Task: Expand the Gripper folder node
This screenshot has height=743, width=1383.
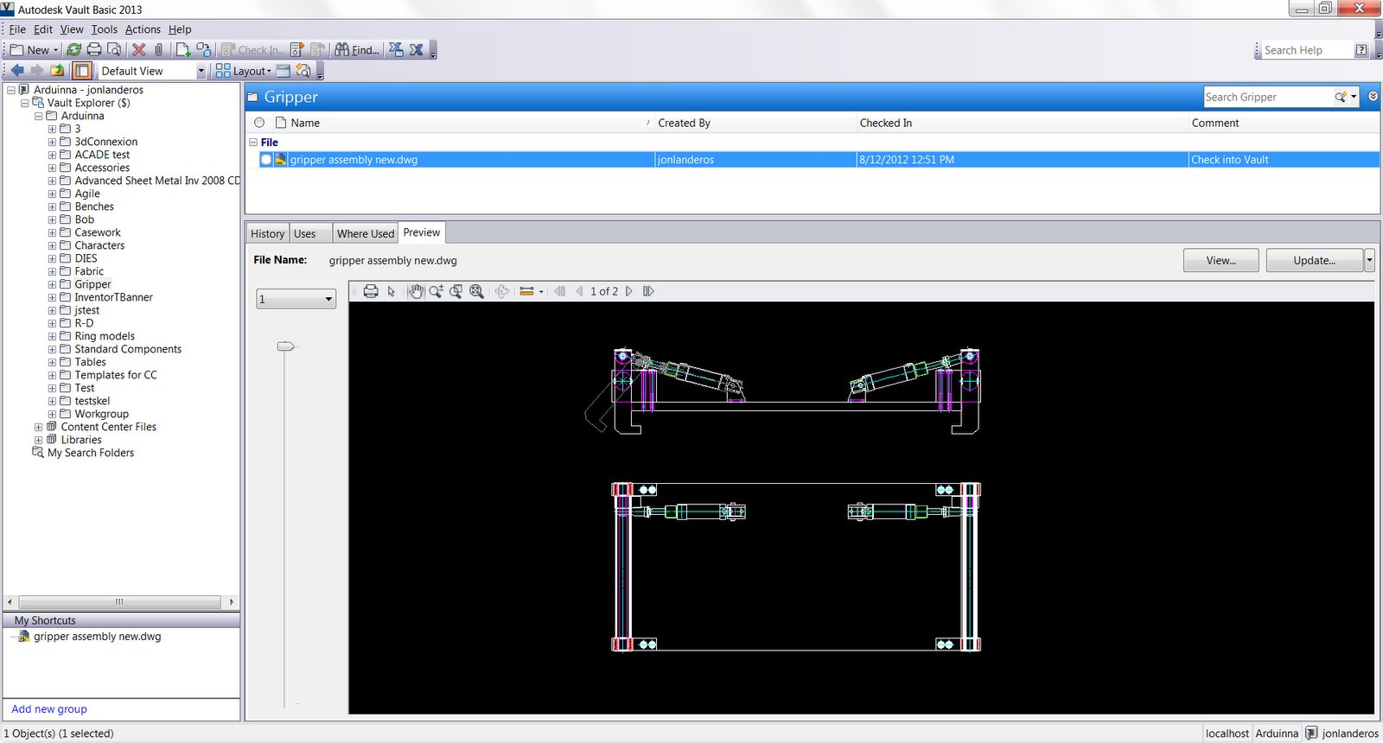Action: click(x=52, y=284)
